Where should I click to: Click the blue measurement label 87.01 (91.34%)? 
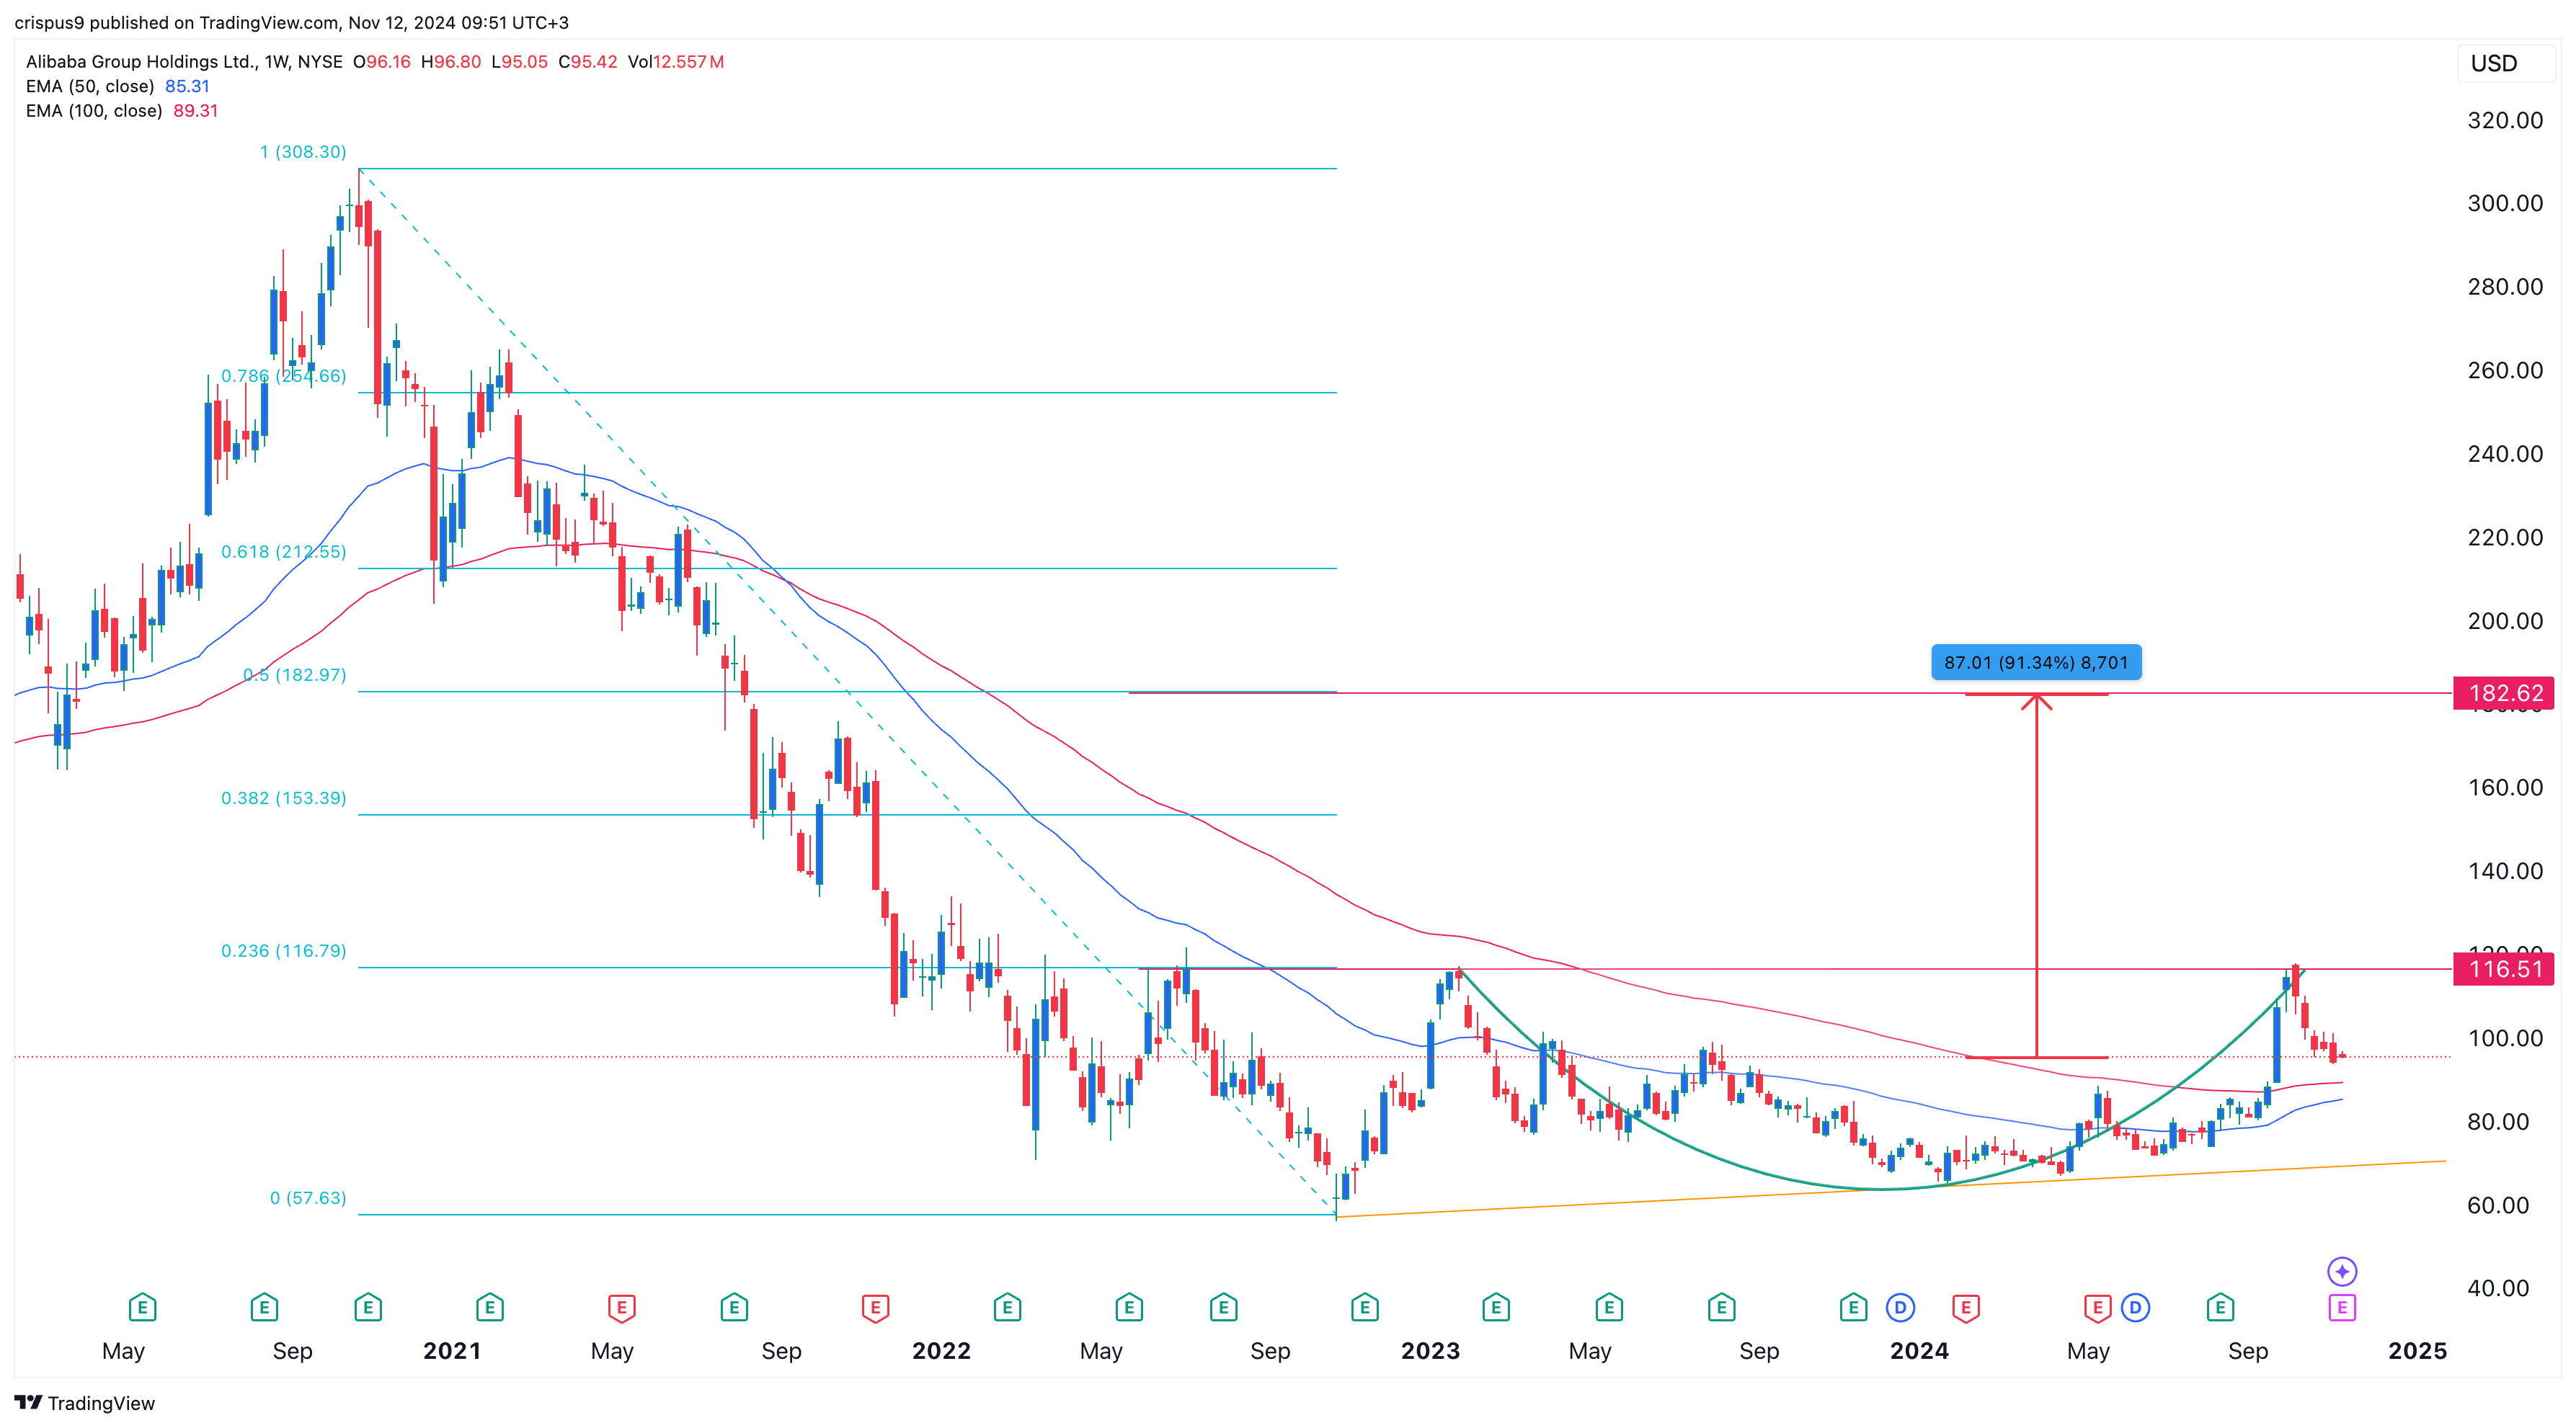[x=2036, y=663]
